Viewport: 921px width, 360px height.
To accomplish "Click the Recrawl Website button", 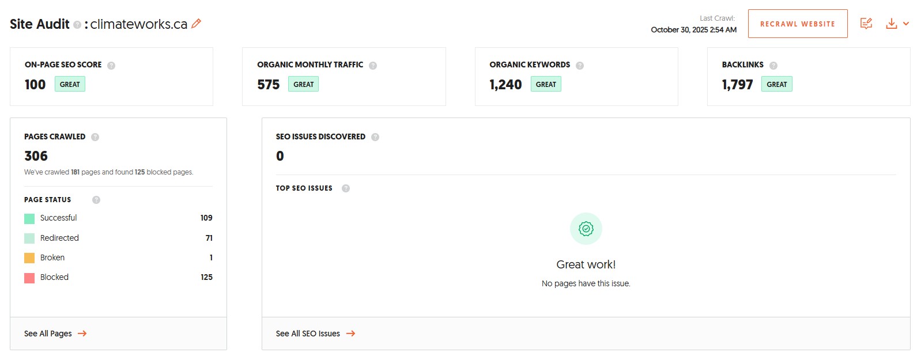I will [x=797, y=24].
